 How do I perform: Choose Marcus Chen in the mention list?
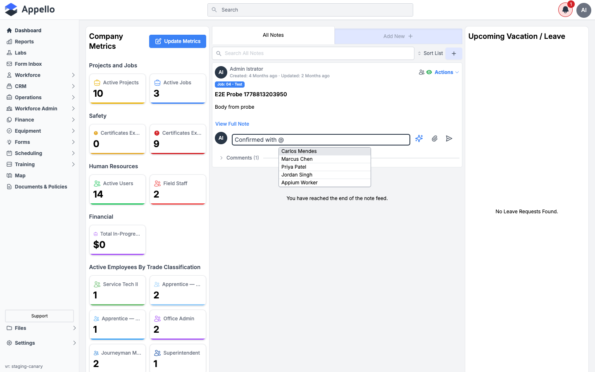(325, 159)
